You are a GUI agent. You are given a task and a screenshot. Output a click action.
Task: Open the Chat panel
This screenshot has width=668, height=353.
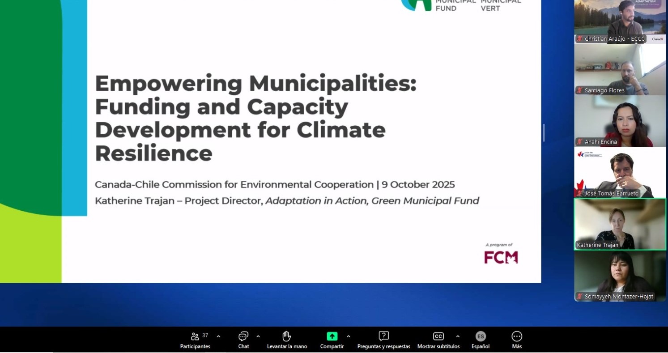point(243,336)
